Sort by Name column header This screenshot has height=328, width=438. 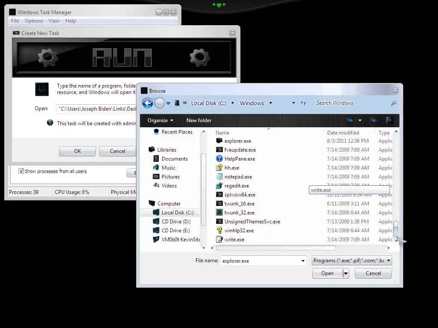click(222, 133)
